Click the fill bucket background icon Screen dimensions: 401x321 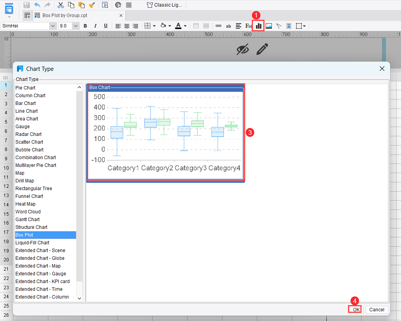pos(163,26)
